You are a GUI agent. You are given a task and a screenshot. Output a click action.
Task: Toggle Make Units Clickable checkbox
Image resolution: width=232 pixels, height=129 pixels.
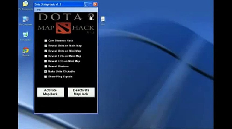pyautogui.click(x=46, y=71)
